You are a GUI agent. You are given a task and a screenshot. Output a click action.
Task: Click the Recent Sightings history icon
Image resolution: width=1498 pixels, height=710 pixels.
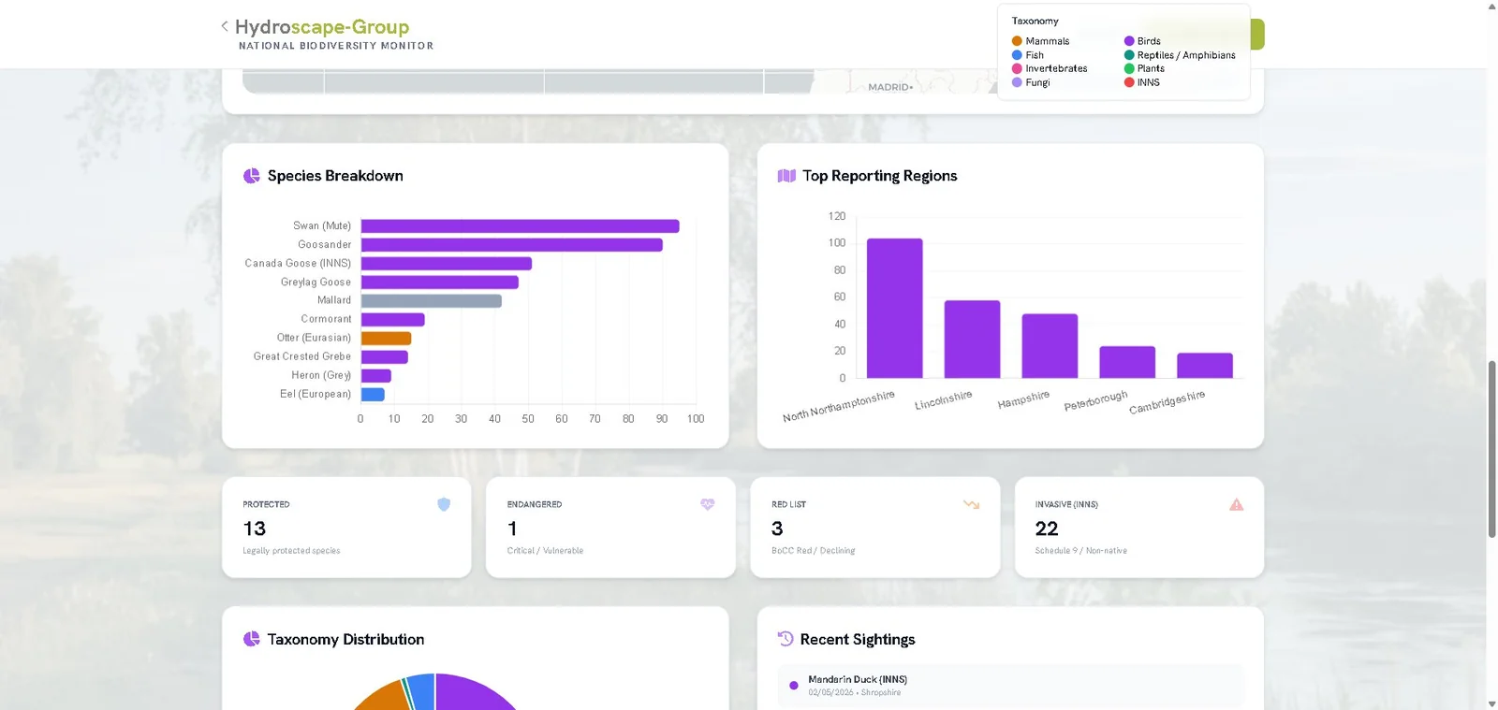click(x=786, y=639)
